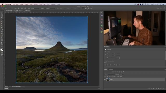The image size is (166, 93).
Task: Select the Move tool
Action: coord(2,13)
